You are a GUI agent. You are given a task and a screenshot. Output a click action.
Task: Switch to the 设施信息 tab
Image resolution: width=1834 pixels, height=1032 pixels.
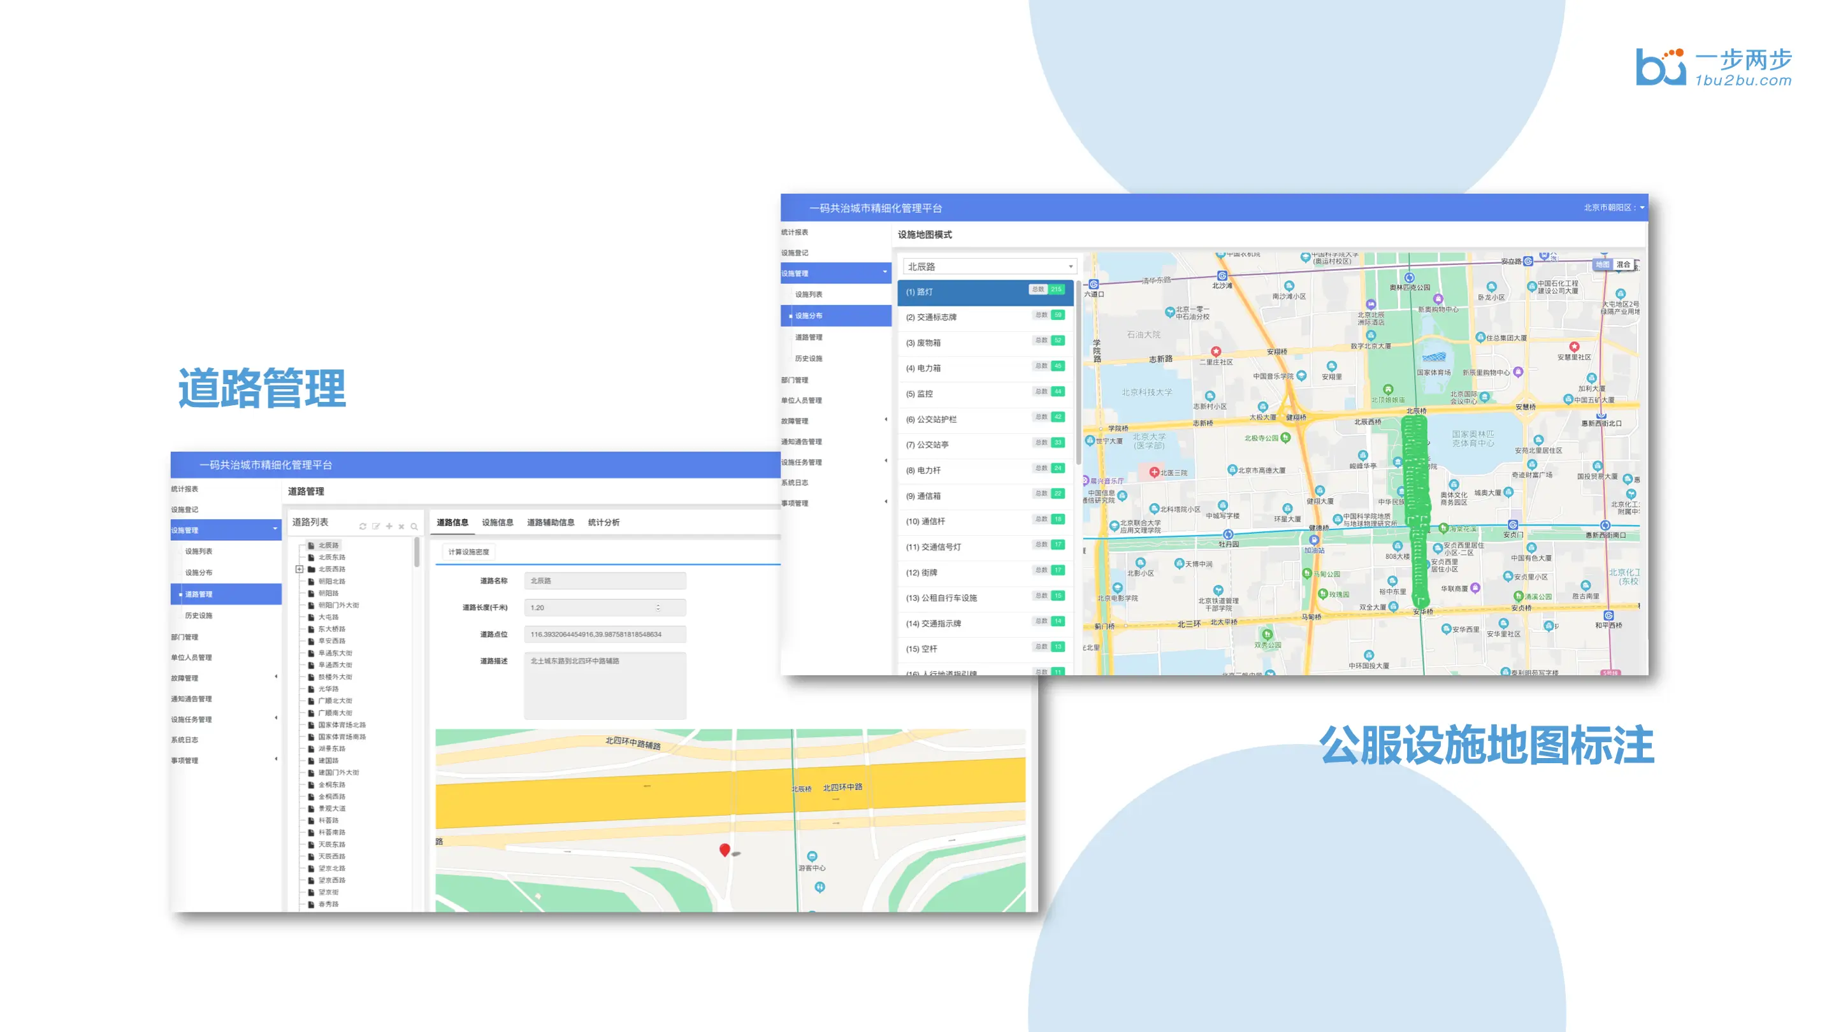tap(497, 522)
